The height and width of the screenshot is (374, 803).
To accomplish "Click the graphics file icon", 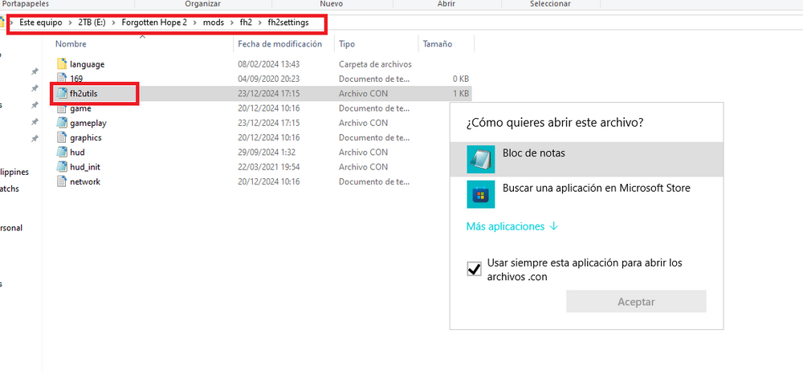I will 62,137.
